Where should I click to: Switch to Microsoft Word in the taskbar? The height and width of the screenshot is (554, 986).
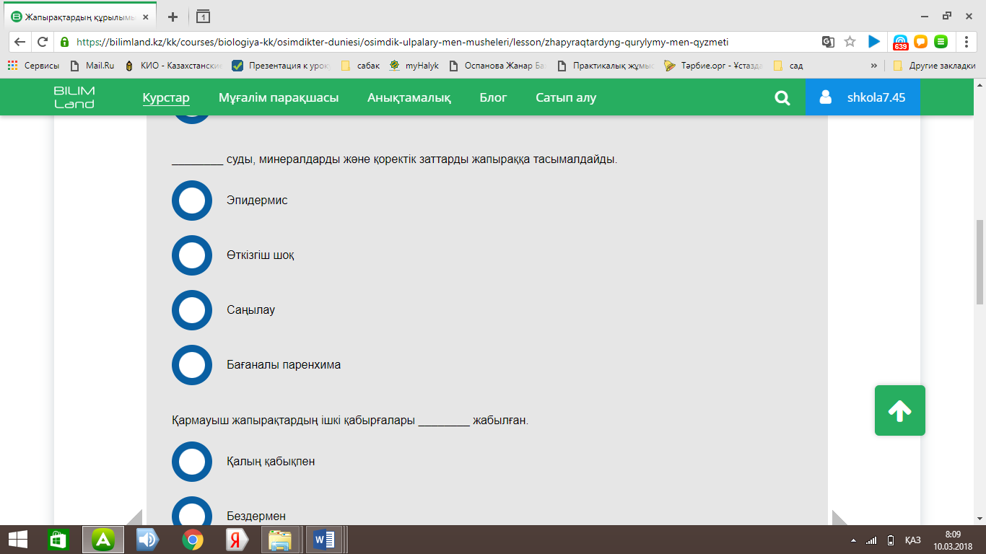[324, 540]
